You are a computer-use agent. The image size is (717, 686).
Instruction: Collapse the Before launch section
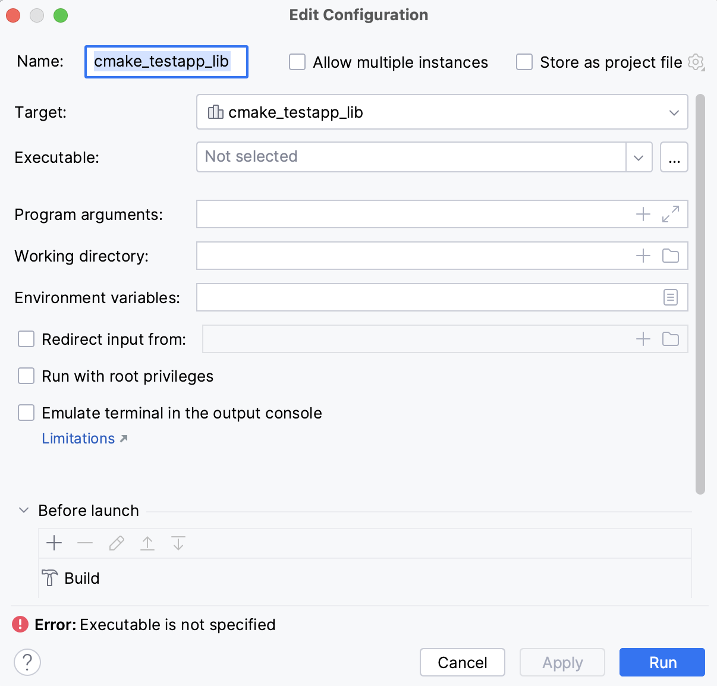click(23, 510)
